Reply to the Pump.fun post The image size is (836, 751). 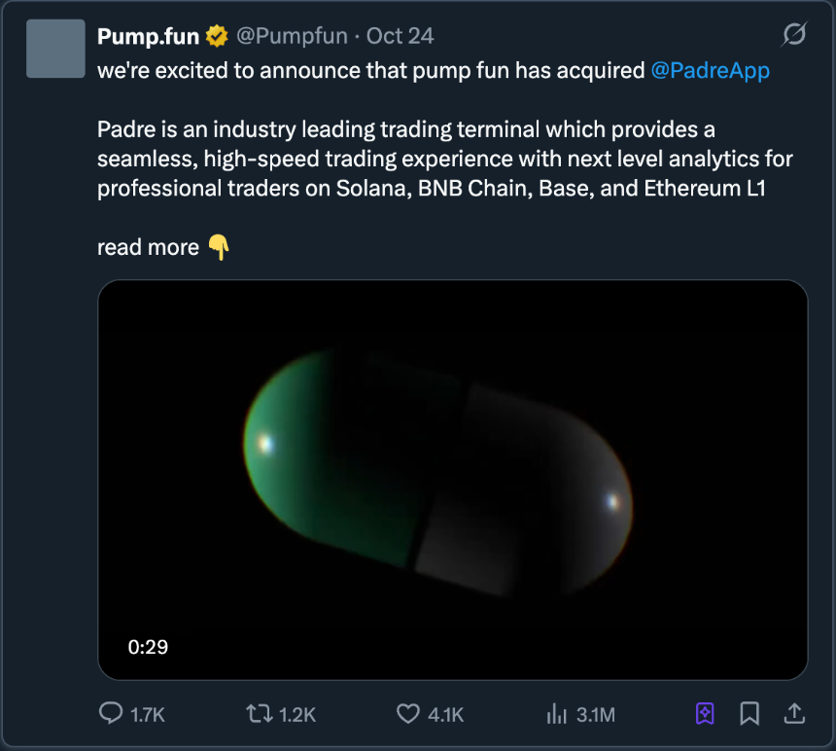click(113, 714)
